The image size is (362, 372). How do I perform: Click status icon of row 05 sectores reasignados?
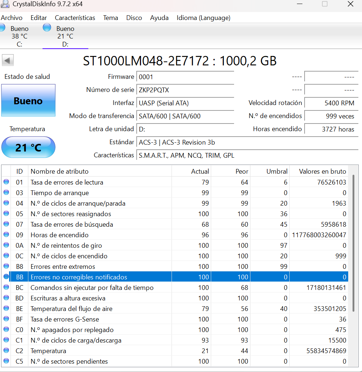(6, 214)
